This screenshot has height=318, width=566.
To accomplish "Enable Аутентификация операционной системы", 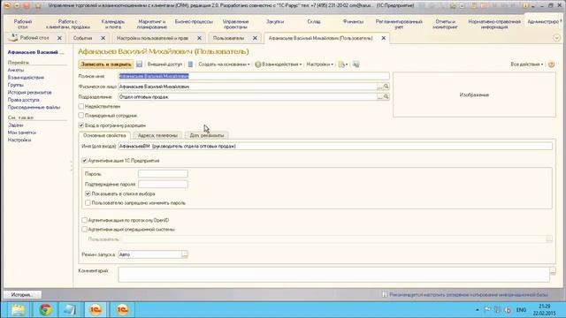I will [x=85, y=230].
